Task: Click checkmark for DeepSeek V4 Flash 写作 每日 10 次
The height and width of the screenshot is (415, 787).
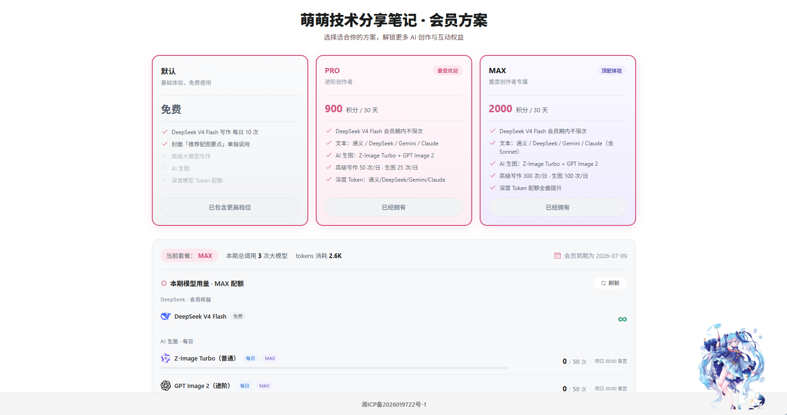Action: pos(164,132)
